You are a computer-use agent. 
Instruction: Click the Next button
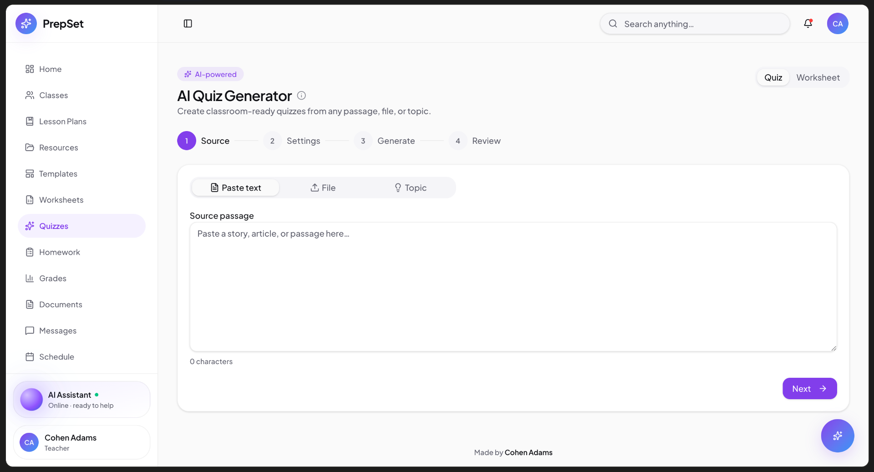(809, 389)
